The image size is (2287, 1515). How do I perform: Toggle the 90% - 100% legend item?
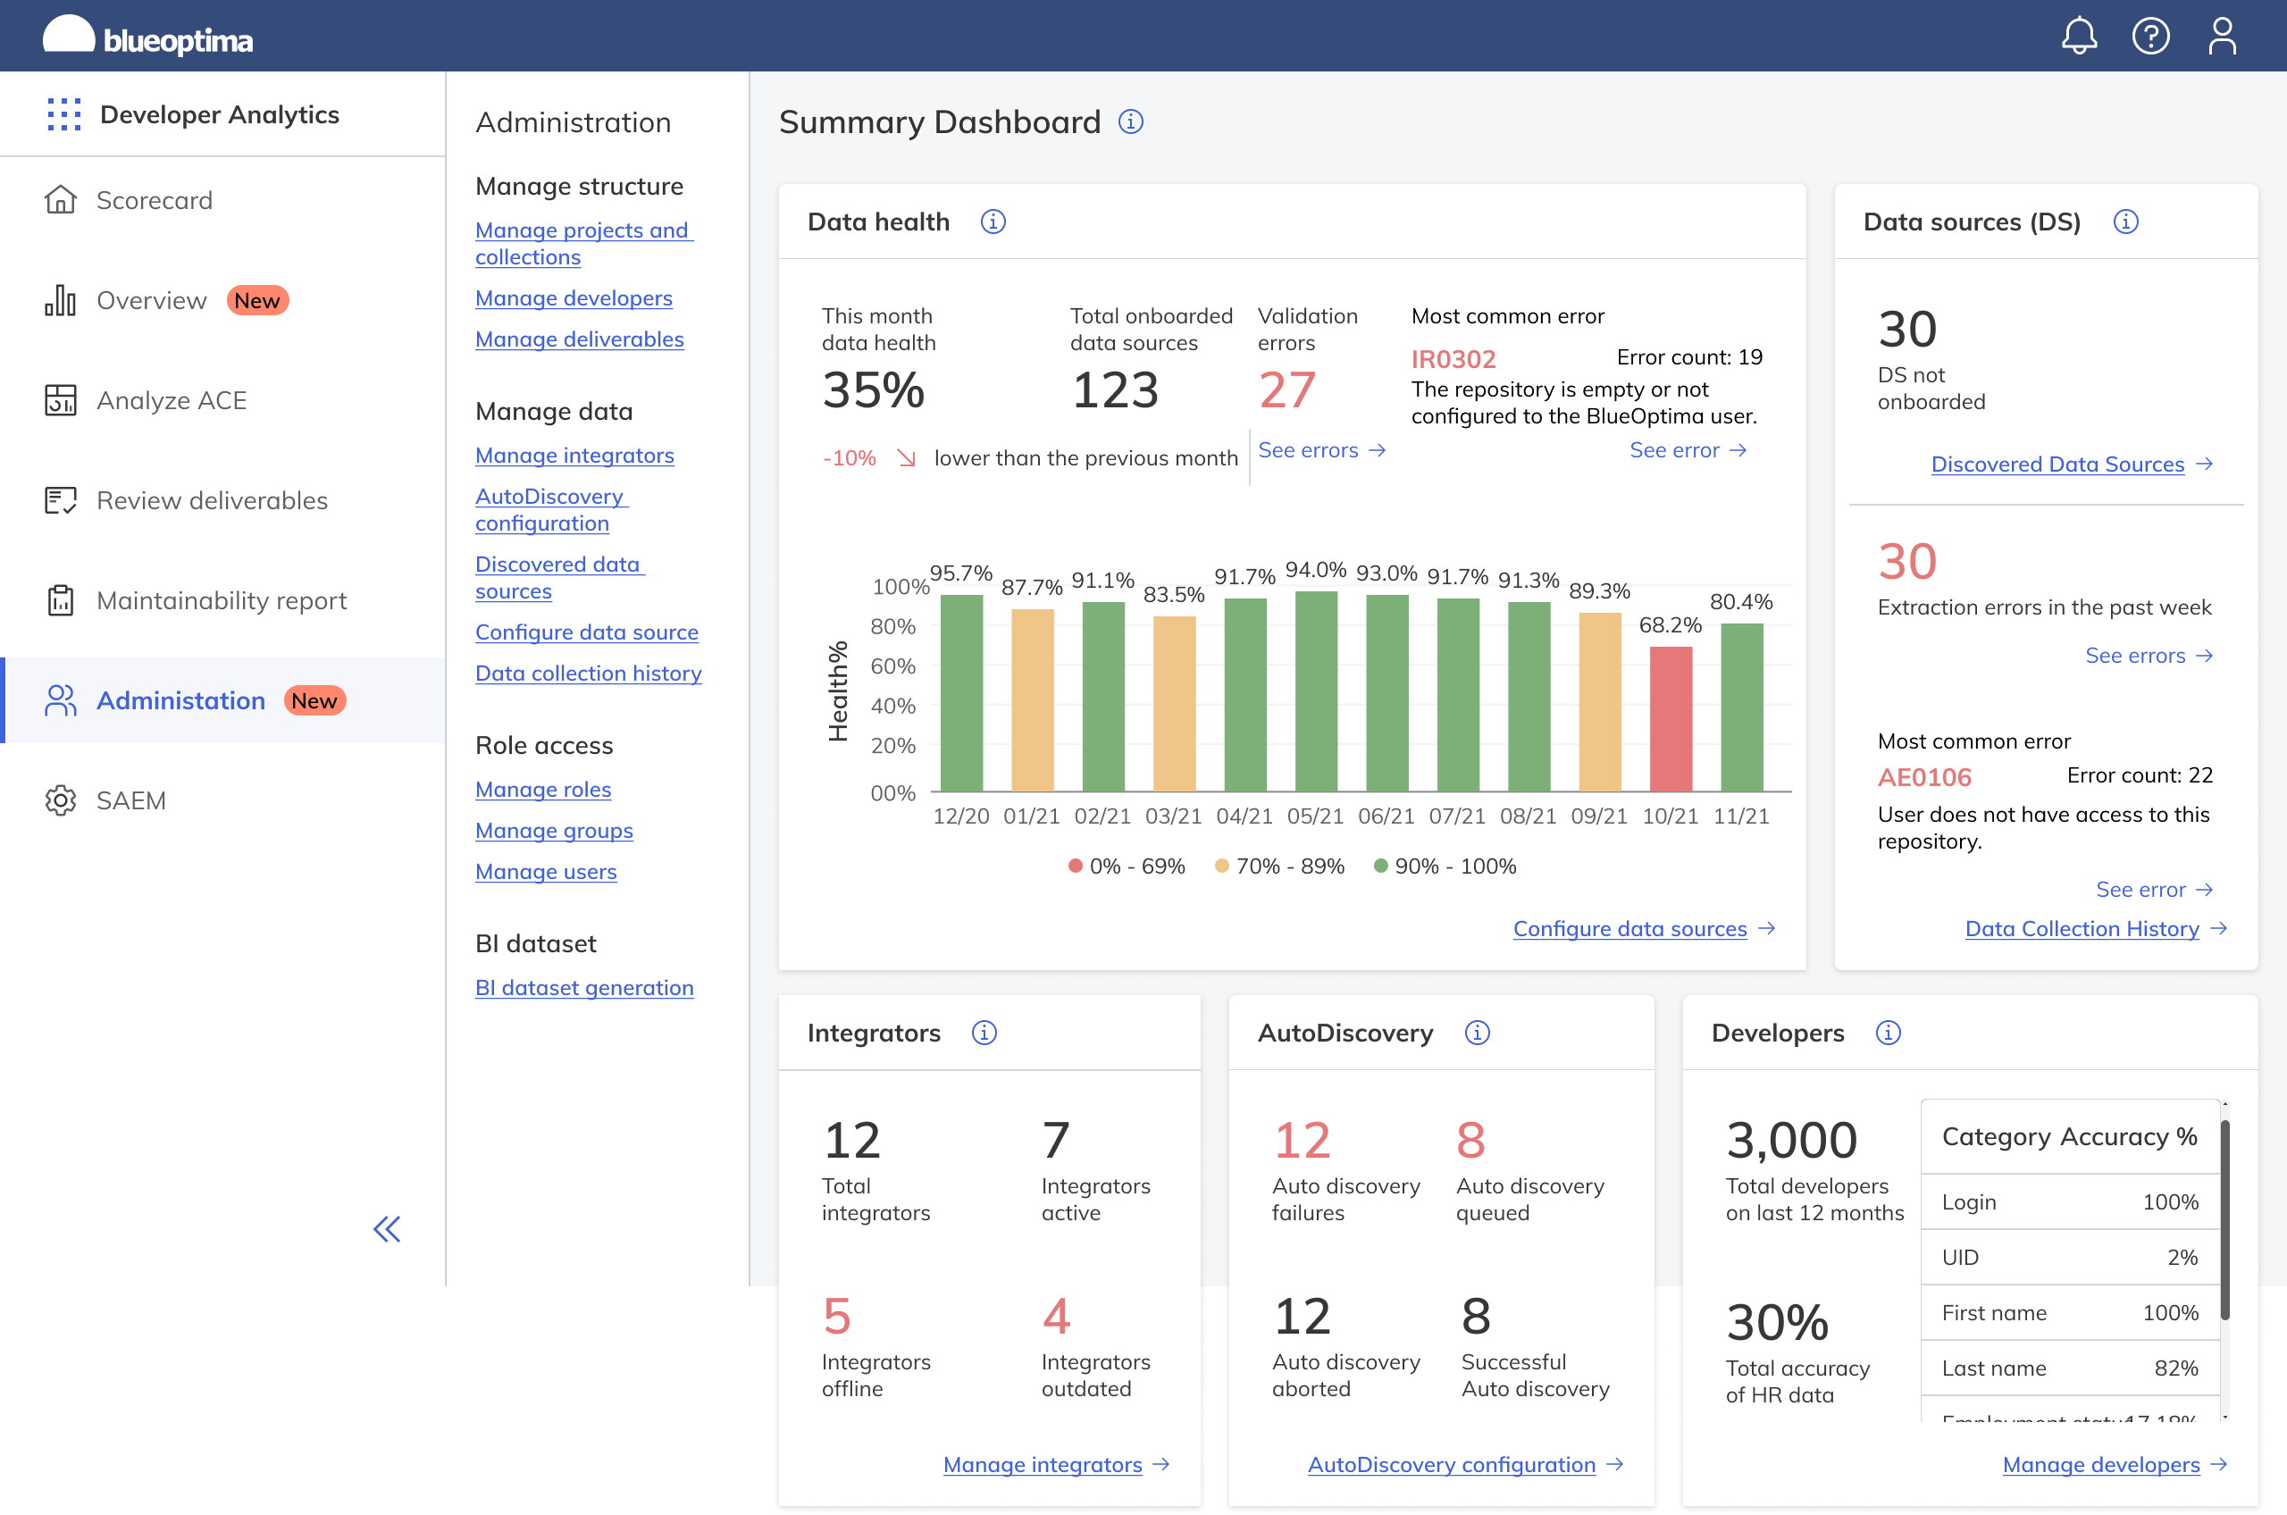pos(1445,866)
